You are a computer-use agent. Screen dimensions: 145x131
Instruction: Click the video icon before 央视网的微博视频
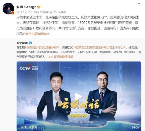pos(49,57)
